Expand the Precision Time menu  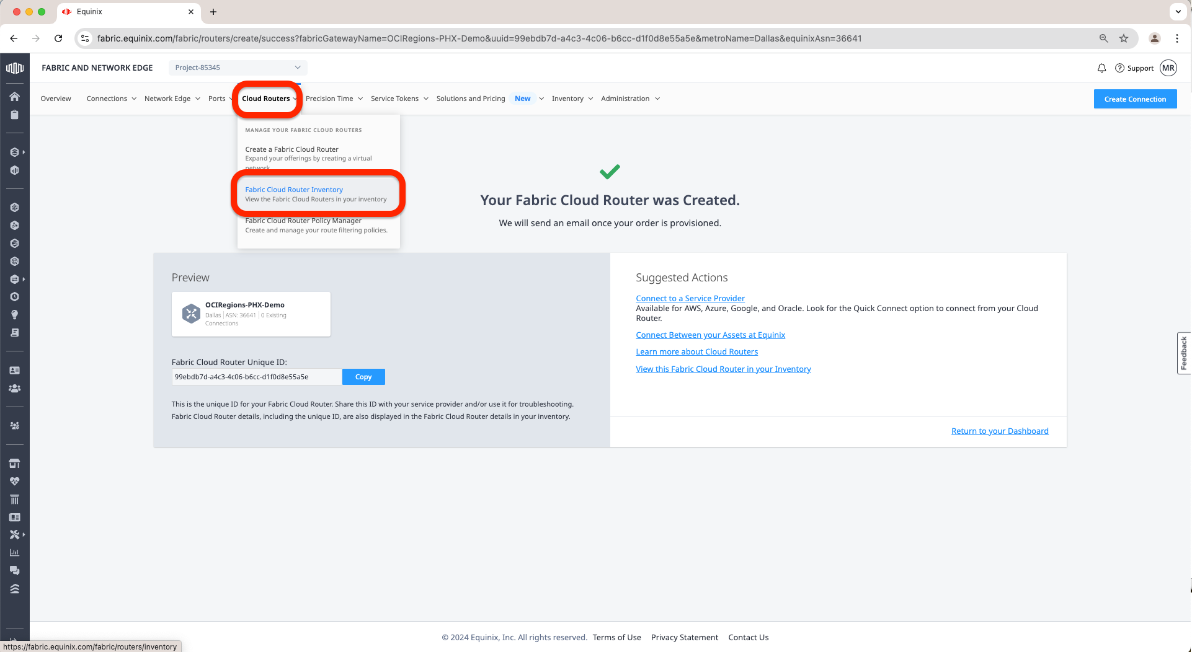334,99
